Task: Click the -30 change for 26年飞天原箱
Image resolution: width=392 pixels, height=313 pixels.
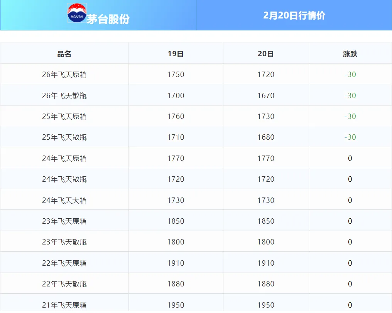Action: coord(350,74)
